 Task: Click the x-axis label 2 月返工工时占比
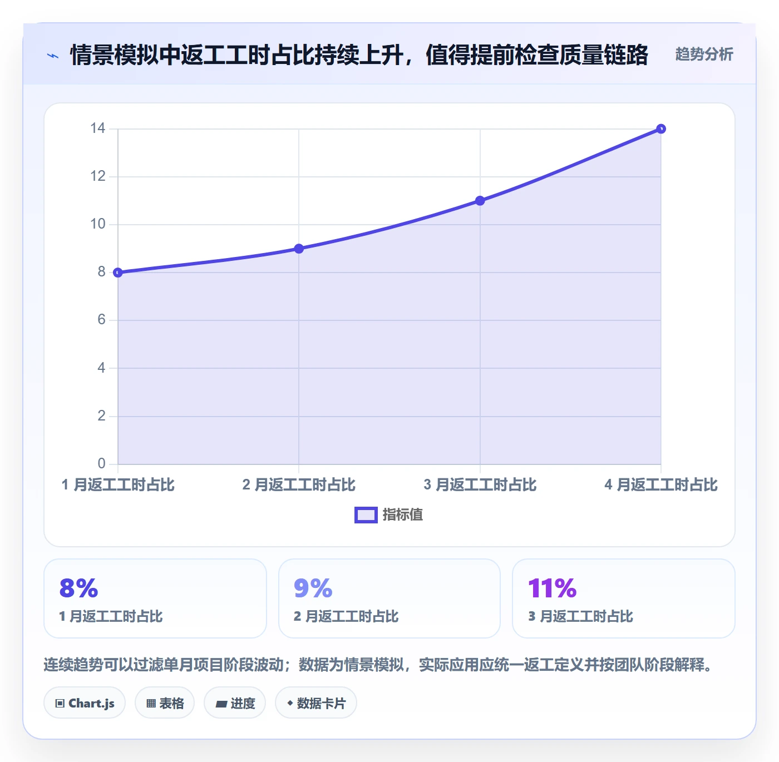tap(299, 485)
